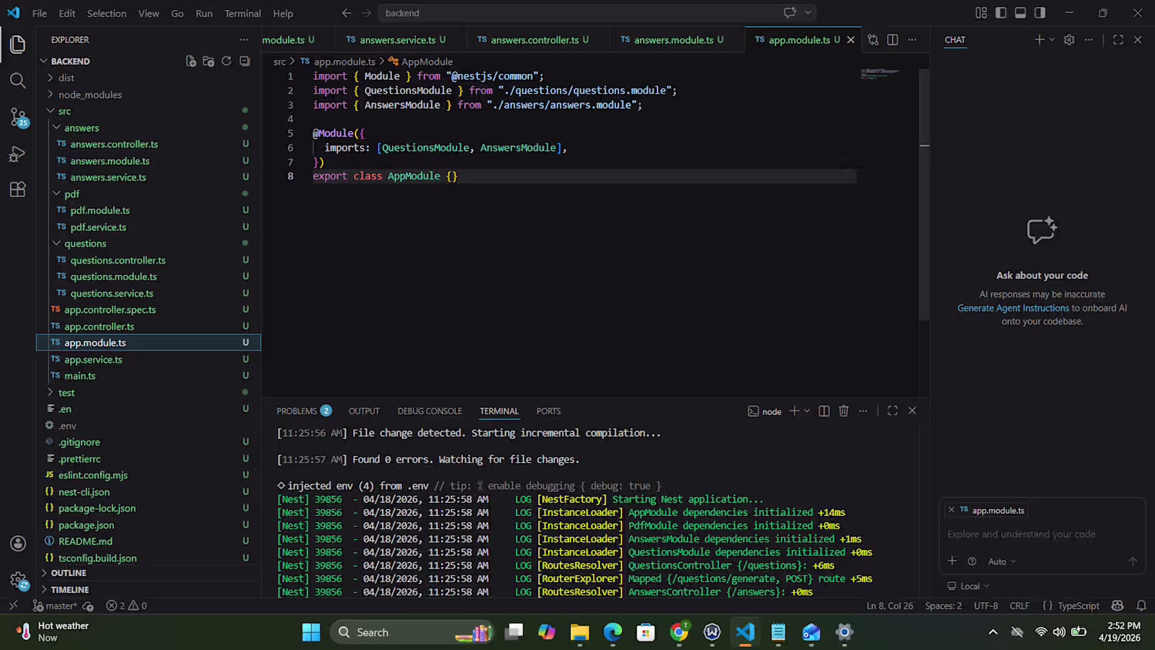Expand the node_modules folder
The image size is (1155, 650).
click(89, 95)
